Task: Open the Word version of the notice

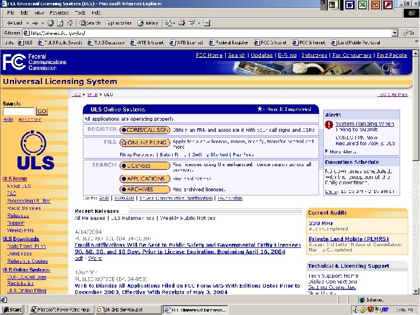Action: pyautogui.click(x=95, y=258)
